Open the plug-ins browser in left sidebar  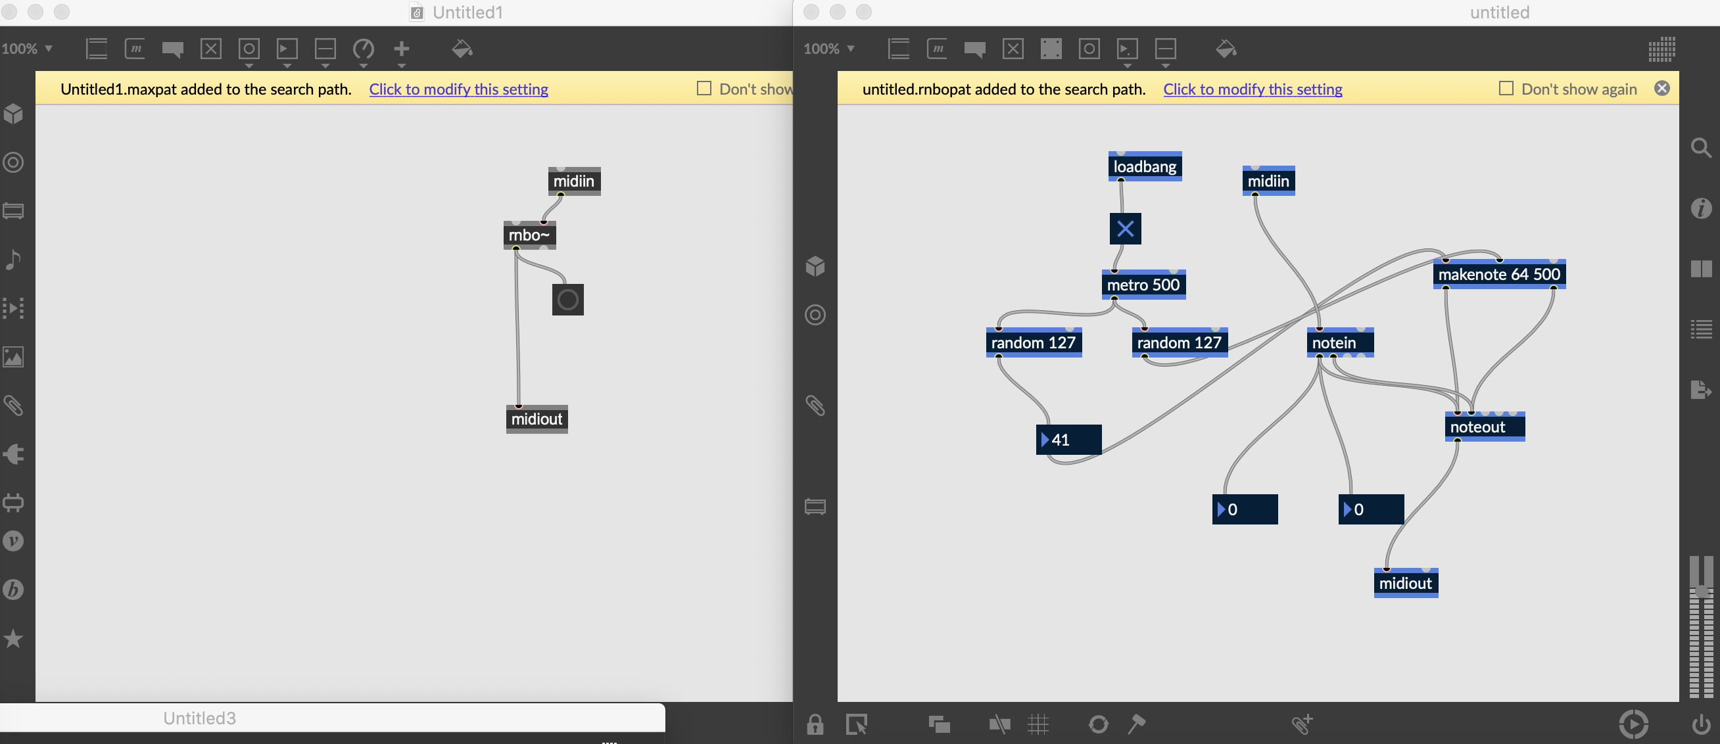click(x=13, y=454)
